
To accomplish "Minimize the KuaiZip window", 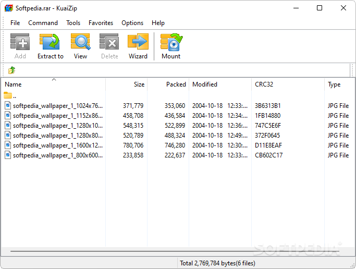I will [x=296, y=8].
